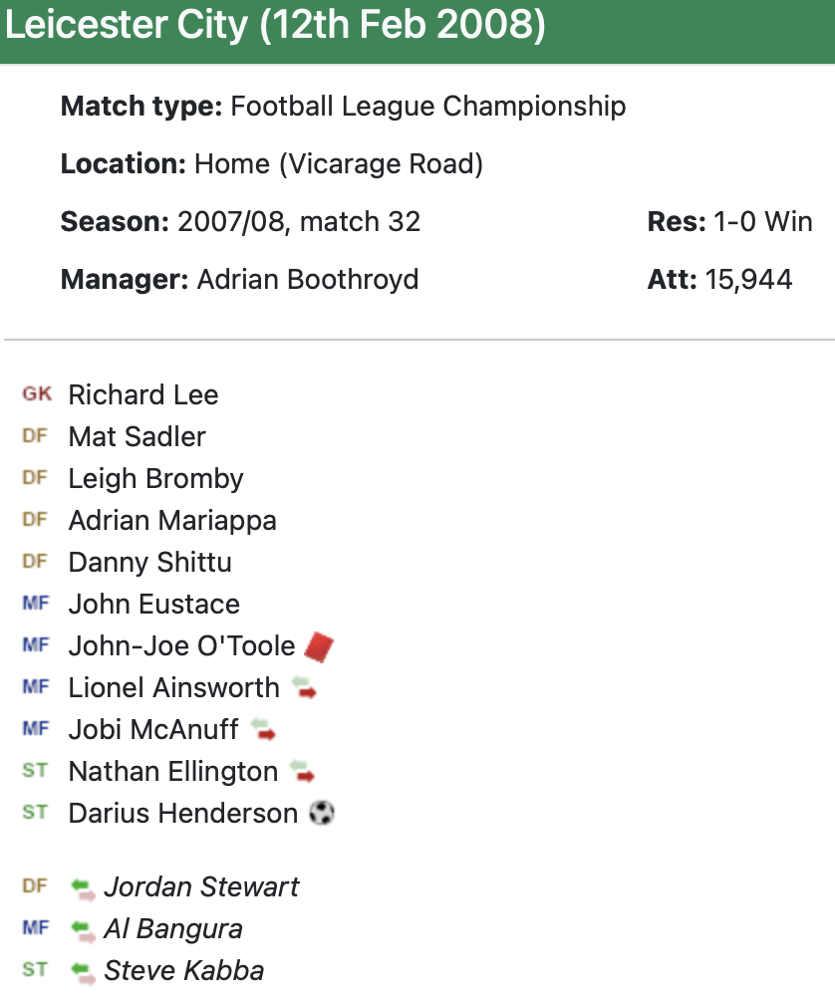Click substitution arrows next to Nathan Ellington

(x=302, y=772)
